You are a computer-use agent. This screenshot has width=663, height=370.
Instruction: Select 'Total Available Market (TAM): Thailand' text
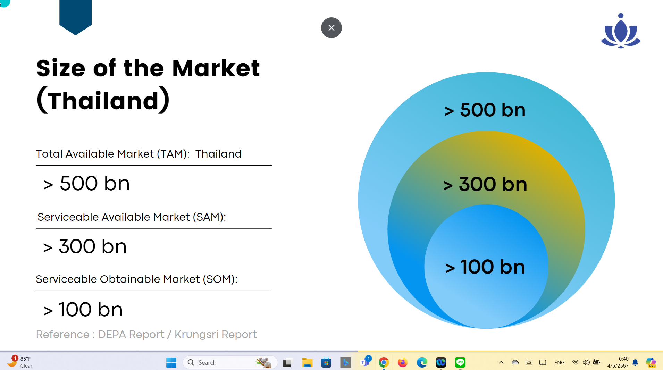(139, 154)
